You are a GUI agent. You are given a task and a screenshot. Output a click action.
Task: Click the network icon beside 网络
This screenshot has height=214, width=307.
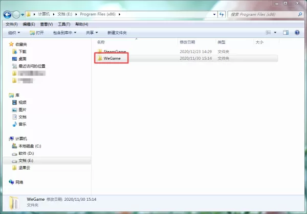pyautogui.click(x=11, y=182)
